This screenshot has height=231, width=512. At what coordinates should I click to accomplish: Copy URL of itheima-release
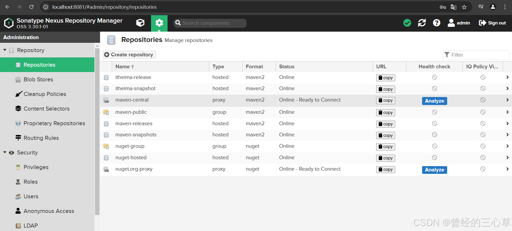[386, 78]
